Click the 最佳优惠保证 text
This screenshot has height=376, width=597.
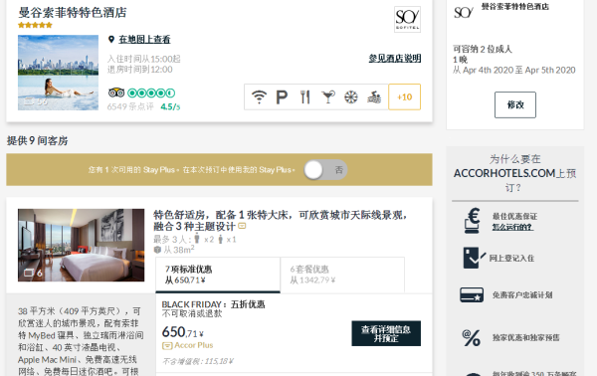coord(514,216)
